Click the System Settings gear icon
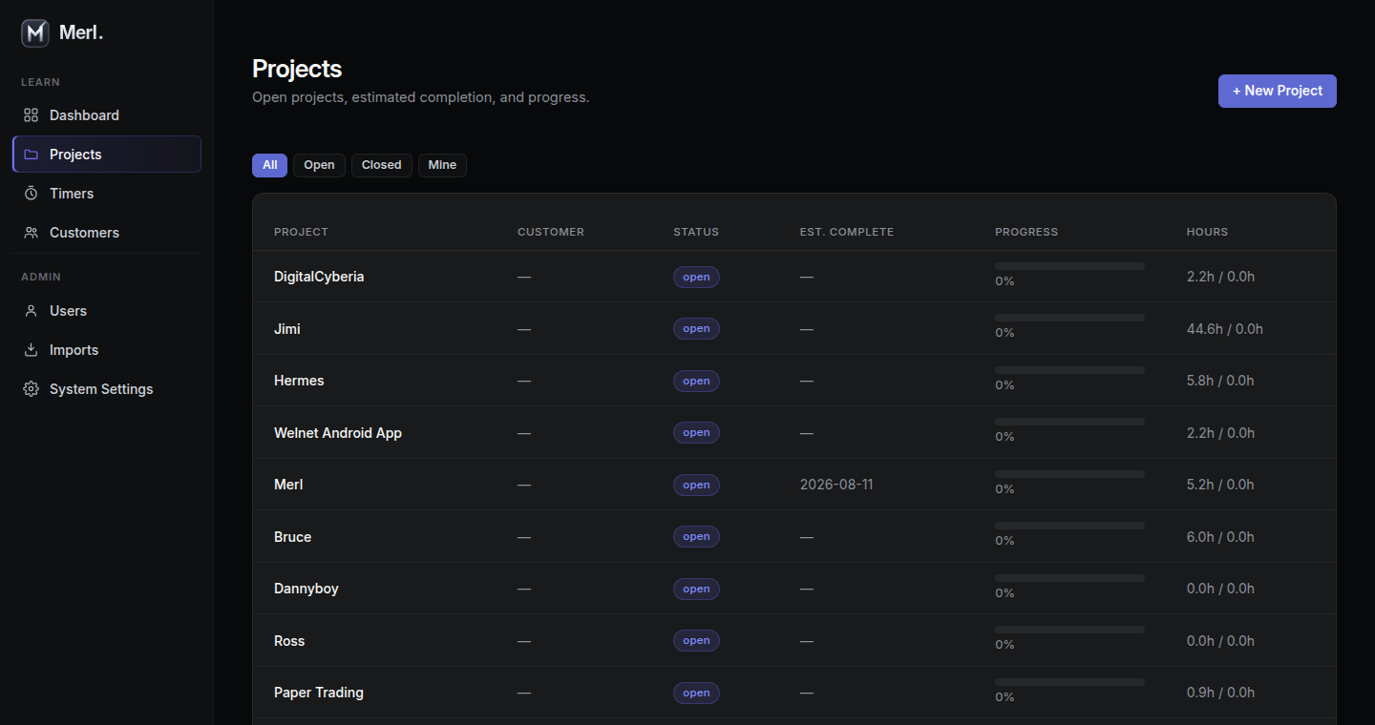 pos(32,389)
